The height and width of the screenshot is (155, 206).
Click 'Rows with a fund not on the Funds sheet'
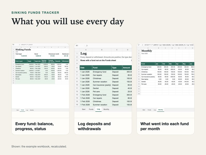point(98,60)
